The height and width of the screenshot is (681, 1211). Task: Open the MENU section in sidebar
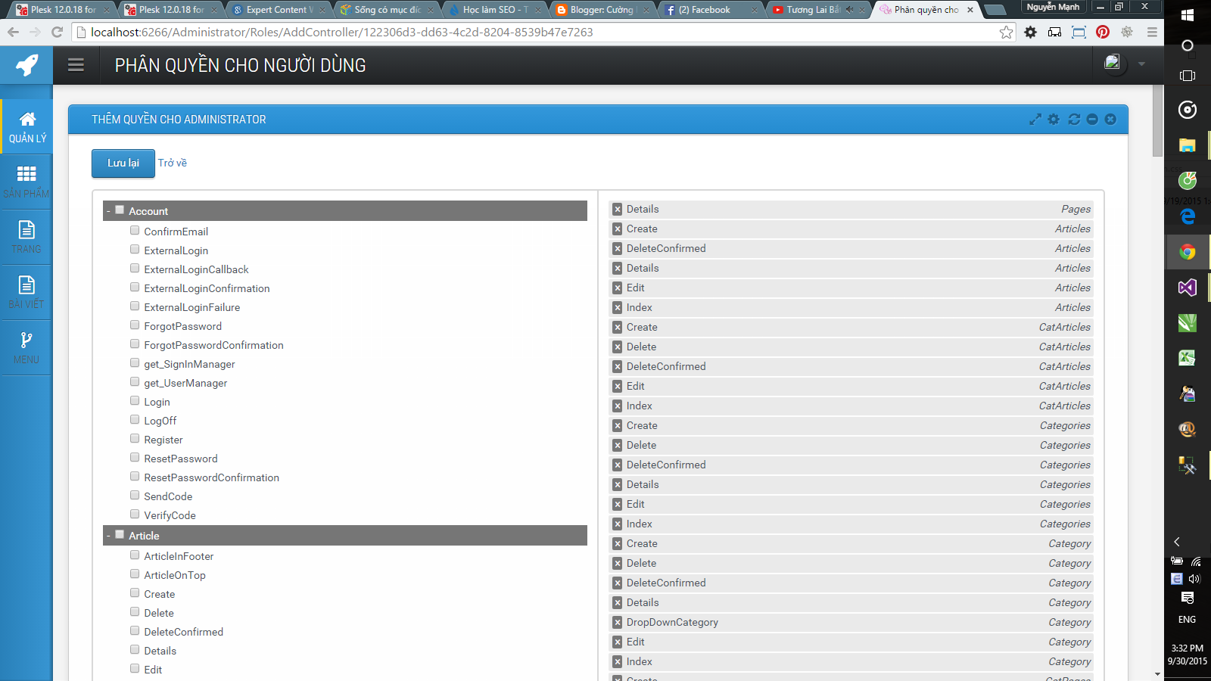click(x=26, y=347)
